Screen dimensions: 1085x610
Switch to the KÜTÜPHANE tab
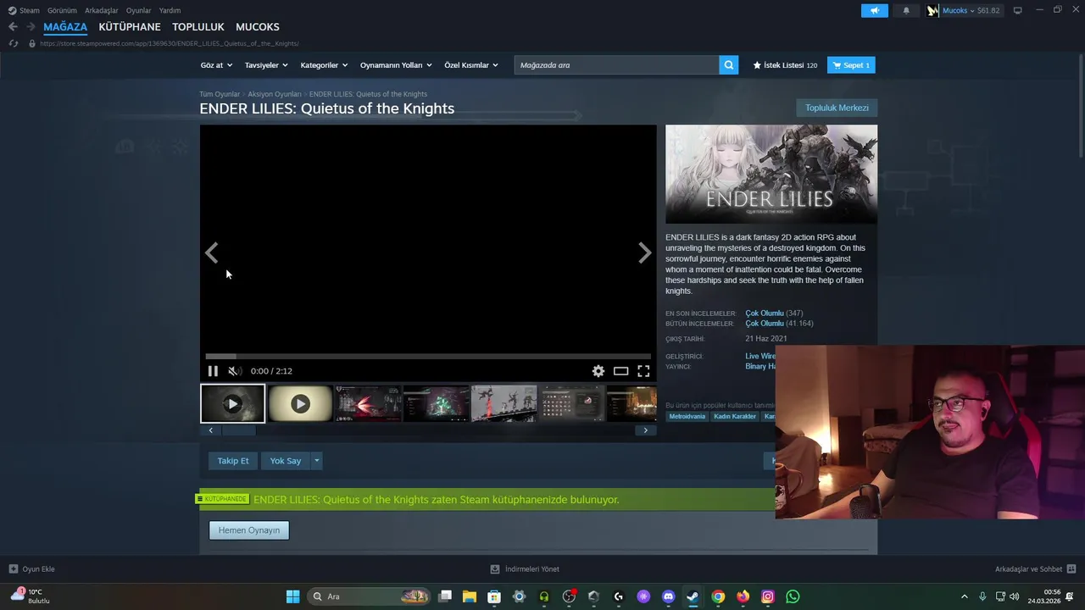click(x=130, y=27)
